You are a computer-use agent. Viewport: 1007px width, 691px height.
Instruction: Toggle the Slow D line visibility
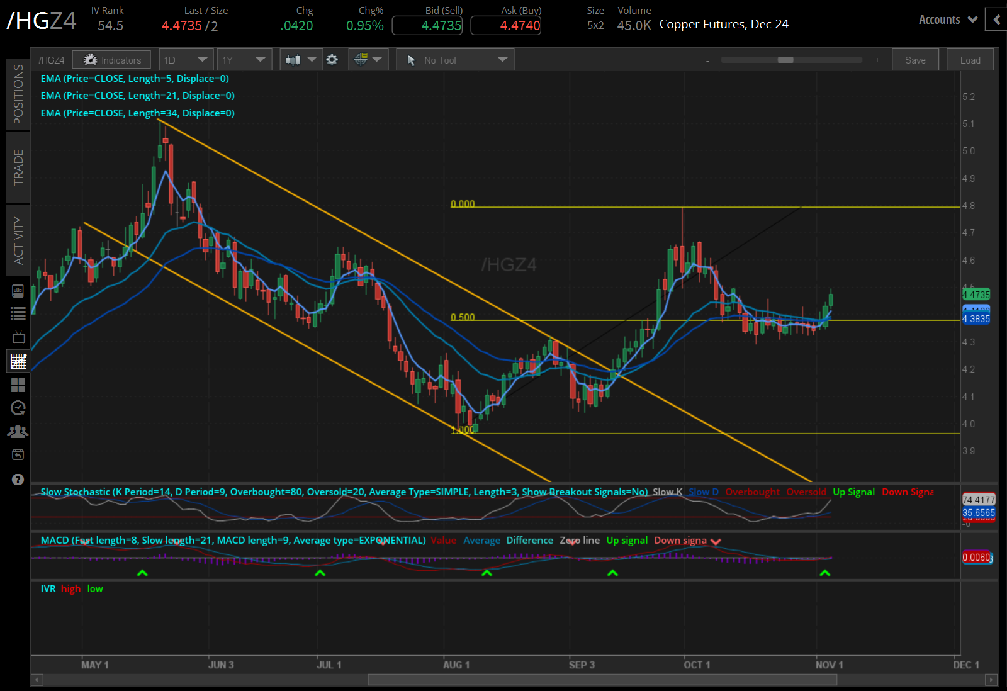click(x=703, y=492)
